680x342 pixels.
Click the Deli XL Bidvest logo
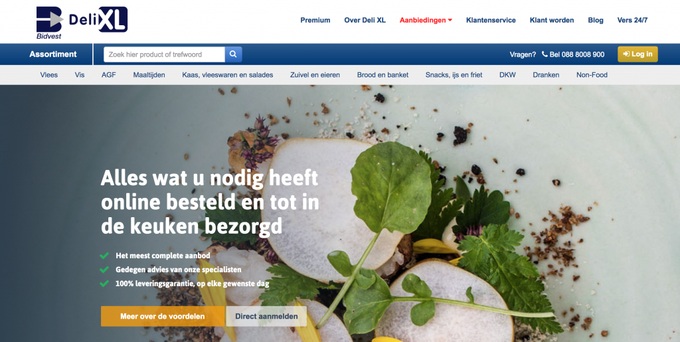[x=82, y=23]
